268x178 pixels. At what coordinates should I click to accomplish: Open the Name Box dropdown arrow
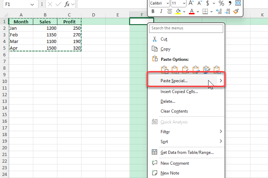tap(32, 5)
